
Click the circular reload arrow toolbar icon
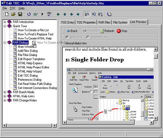tap(29, 14)
